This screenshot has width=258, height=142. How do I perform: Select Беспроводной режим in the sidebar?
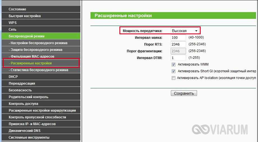[x=41, y=36]
